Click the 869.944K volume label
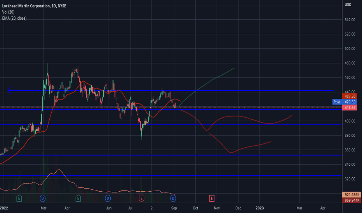 352,200
